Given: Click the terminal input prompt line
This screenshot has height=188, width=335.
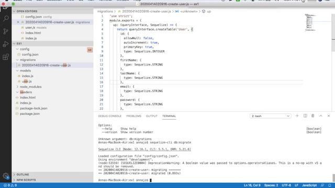Looking at the screenshot, I should tap(125, 180).
